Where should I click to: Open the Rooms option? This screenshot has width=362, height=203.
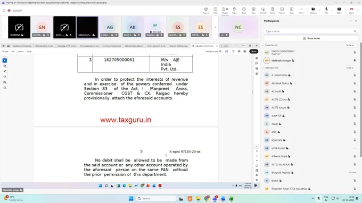coord(282,11)
